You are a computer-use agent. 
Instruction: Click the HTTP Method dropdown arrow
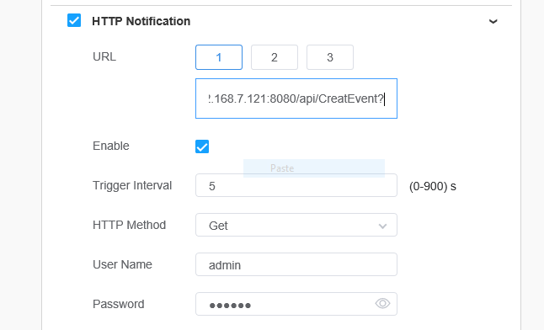click(x=382, y=226)
